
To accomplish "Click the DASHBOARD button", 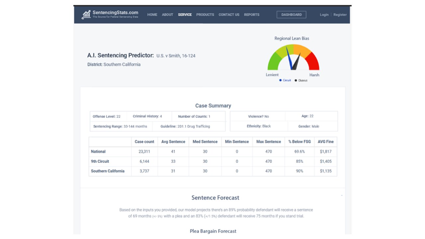I will pos(292,15).
